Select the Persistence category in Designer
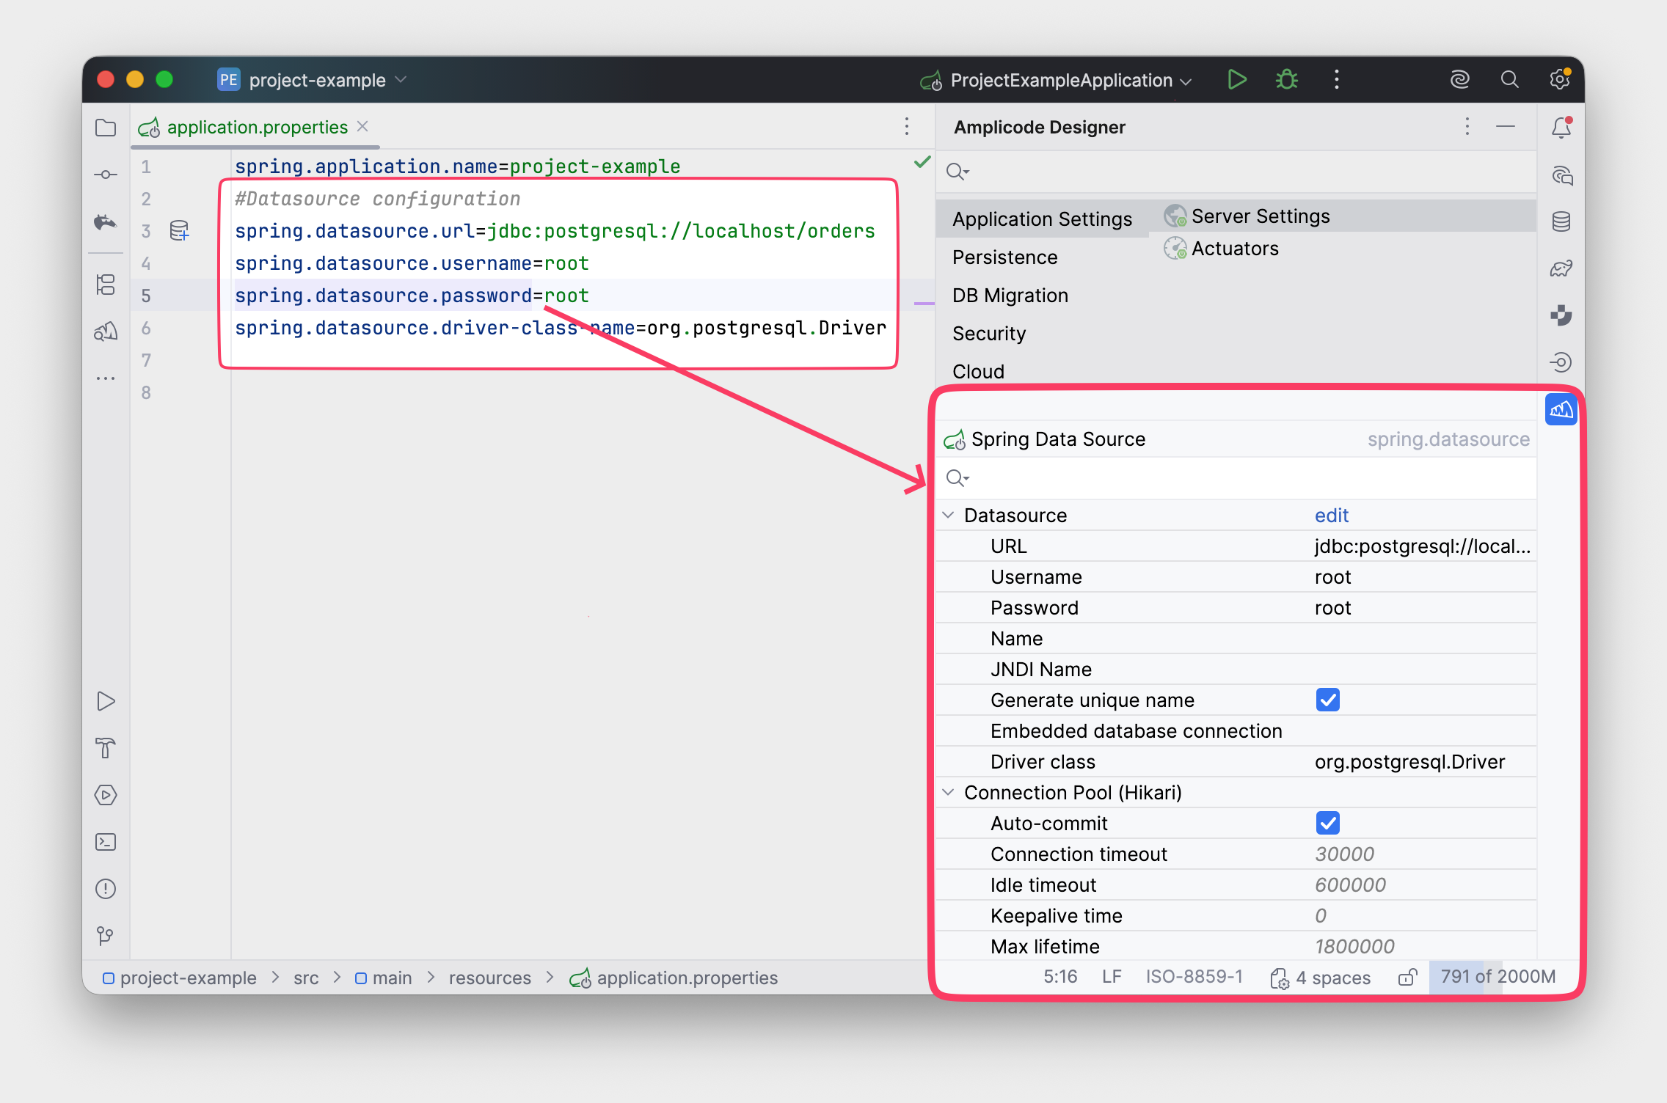This screenshot has width=1667, height=1103. 1004,257
